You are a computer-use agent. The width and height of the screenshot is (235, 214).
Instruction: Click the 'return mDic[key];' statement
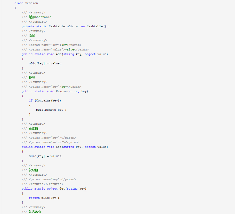[x=44, y=198]
